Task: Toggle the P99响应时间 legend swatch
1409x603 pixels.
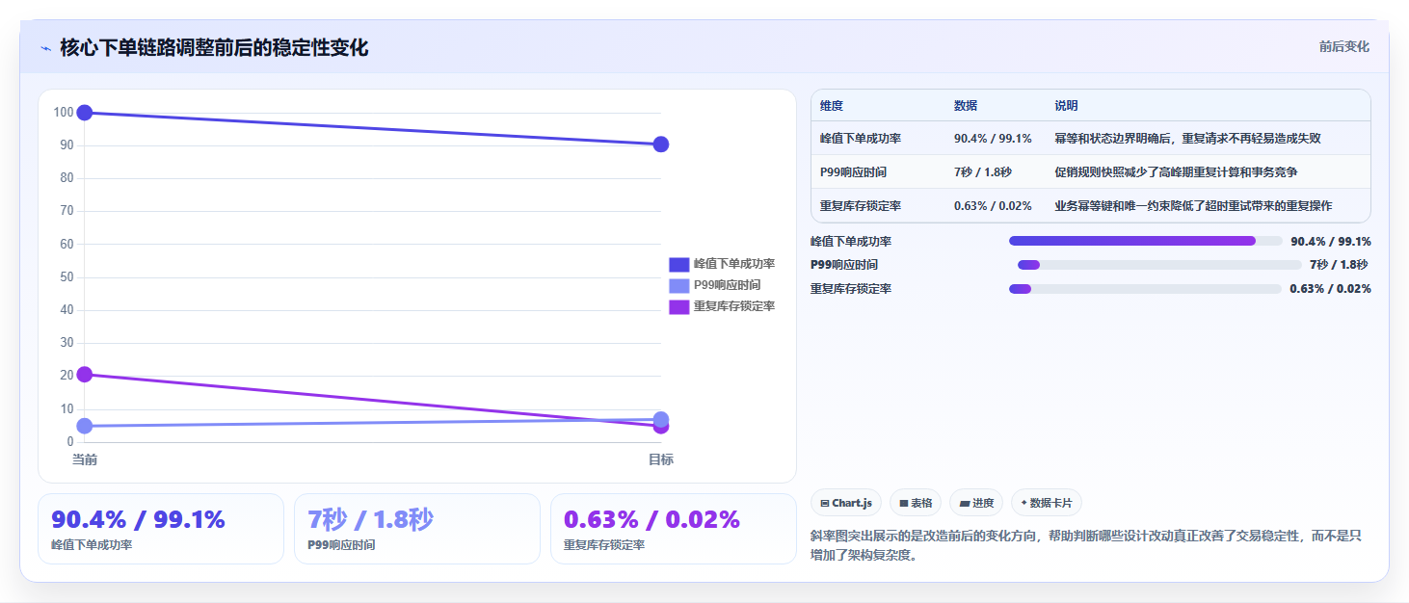Action: click(679, 285)
